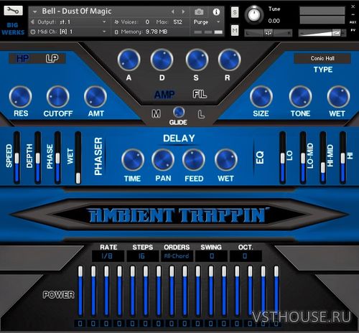Click the reverb WET knob
The height and width of the screenshot is (333, 359).
click(x=338, y=97)
